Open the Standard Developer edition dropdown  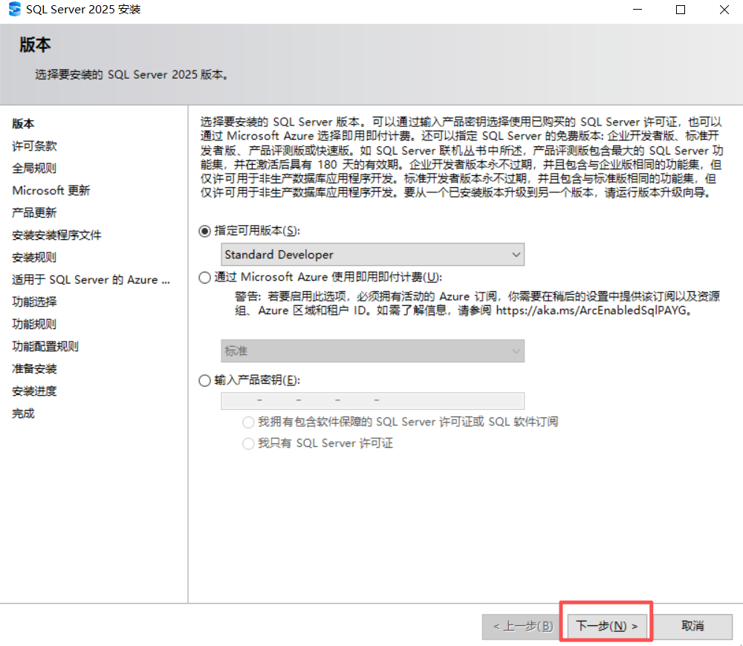pyautogui.click(x=372, y=255)
